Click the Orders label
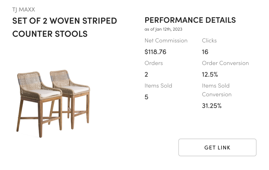 coord(153,63)
